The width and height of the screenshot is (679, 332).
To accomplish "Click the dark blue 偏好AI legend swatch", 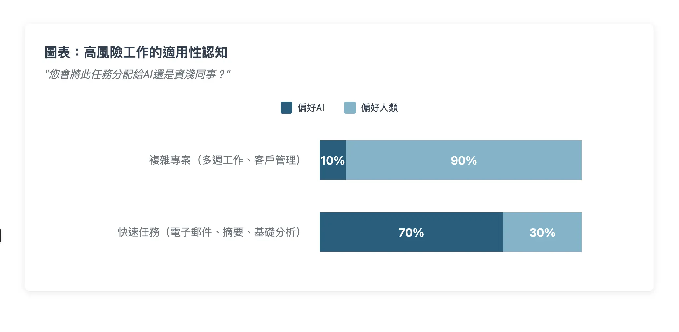I will [x=286, y=108].
